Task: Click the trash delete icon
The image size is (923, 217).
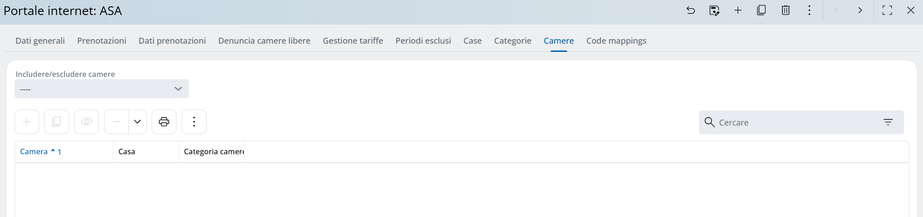Action: click(x=786, y=10)
